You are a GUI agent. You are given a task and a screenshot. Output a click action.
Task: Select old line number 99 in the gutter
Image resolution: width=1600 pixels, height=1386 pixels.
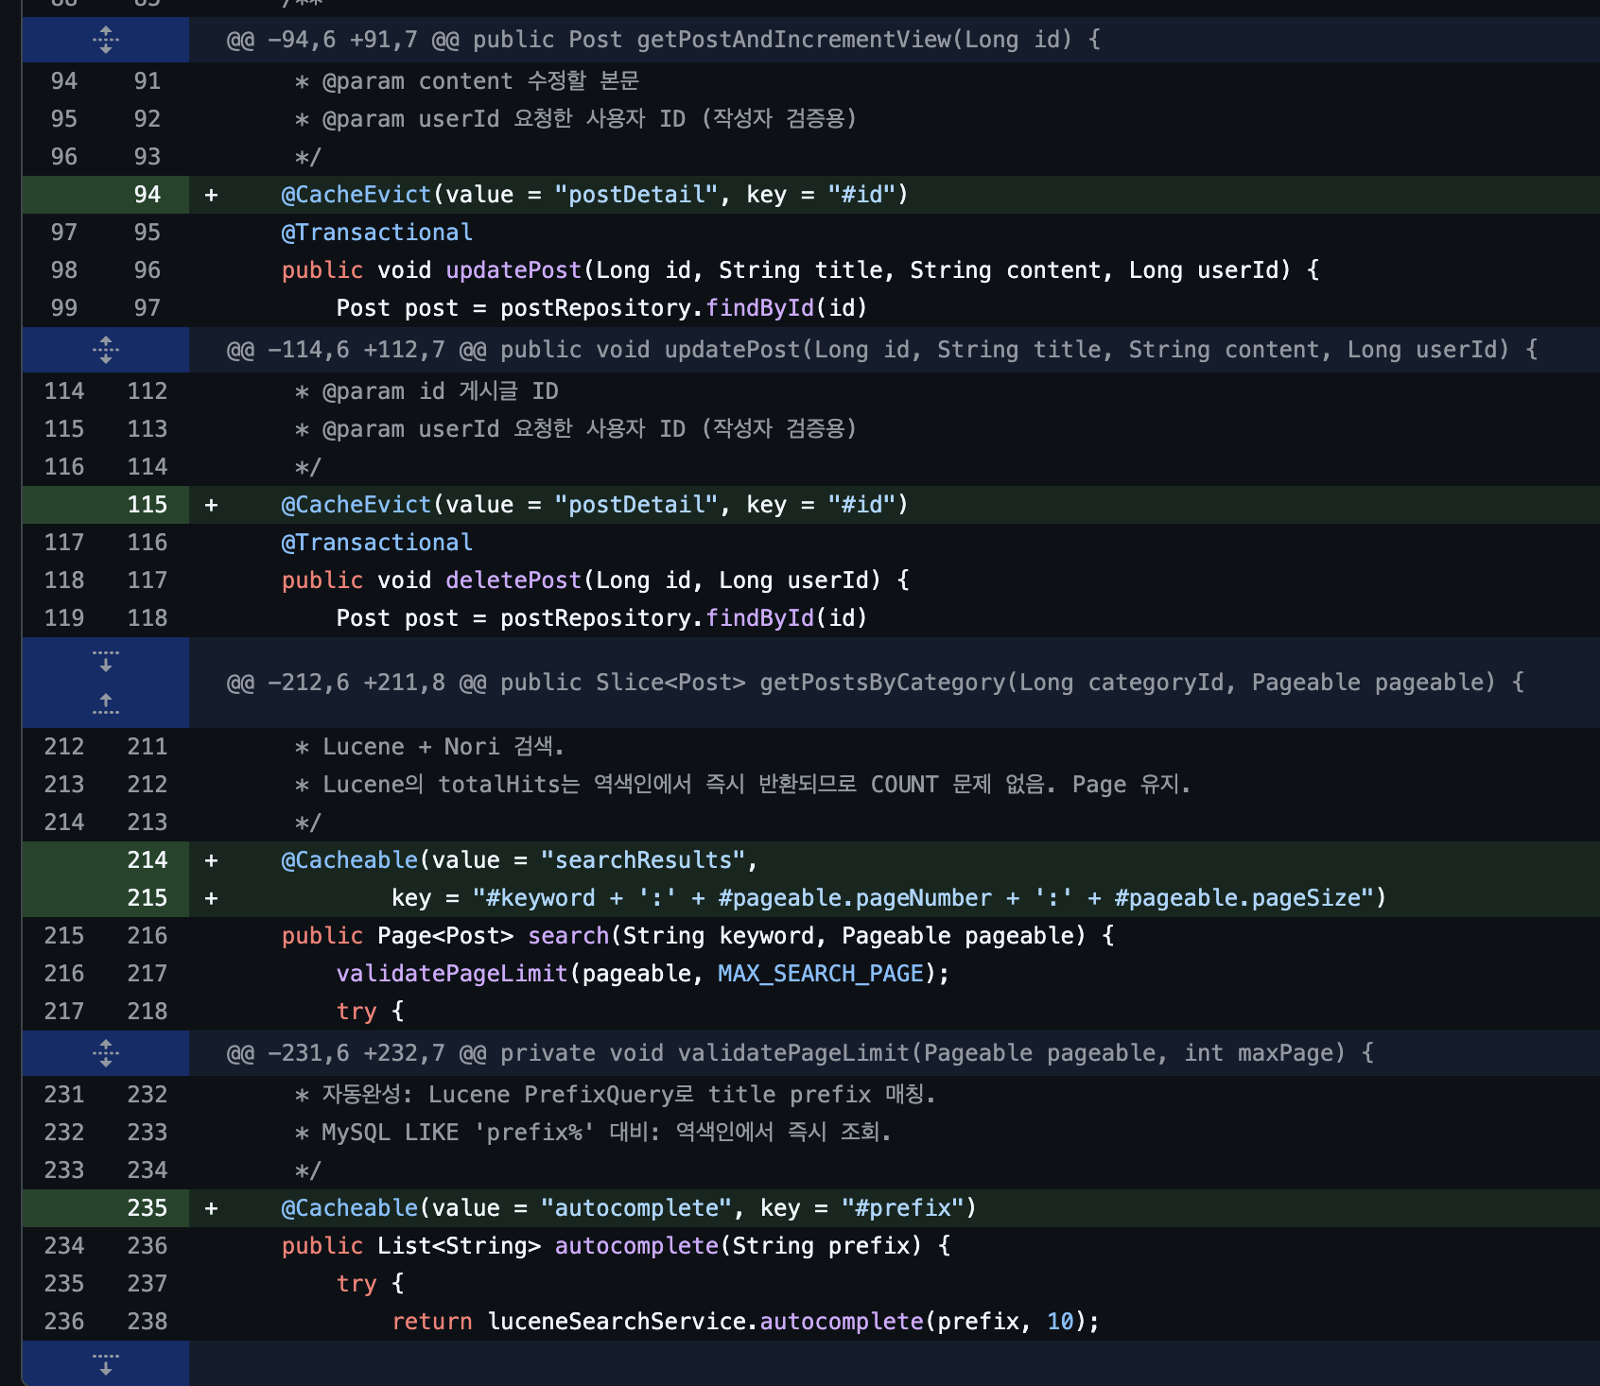tap(63, 308)
